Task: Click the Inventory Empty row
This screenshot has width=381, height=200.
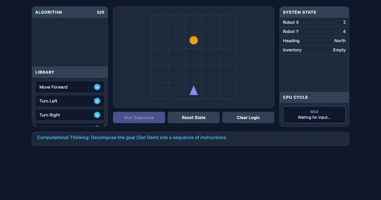Action: 314,50
